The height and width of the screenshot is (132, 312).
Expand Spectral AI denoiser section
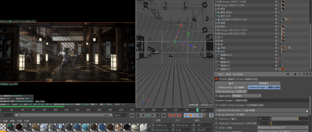click(x=217, y=110)
